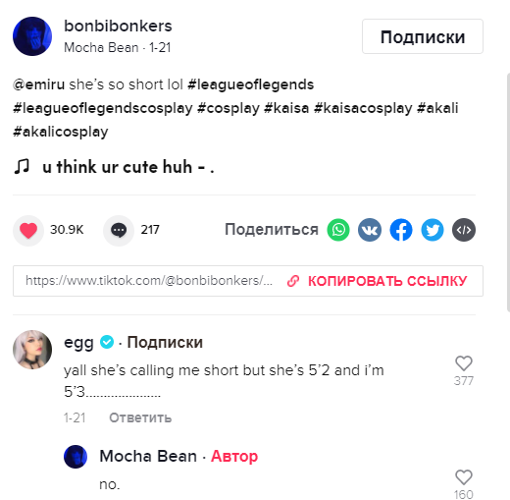Click КОПИРОВАТЬ ССЫЛКУ copy link button
Screen dimensions: 510x500
pyautogui.click(x=377, y=281)
